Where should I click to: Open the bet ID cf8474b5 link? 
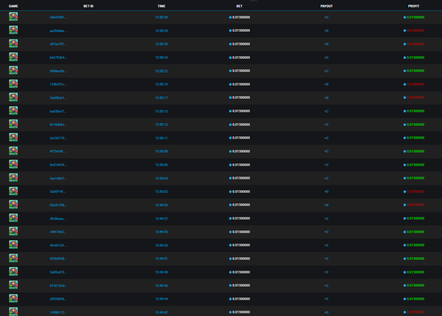pyautogui.click(x=58, y=232)
